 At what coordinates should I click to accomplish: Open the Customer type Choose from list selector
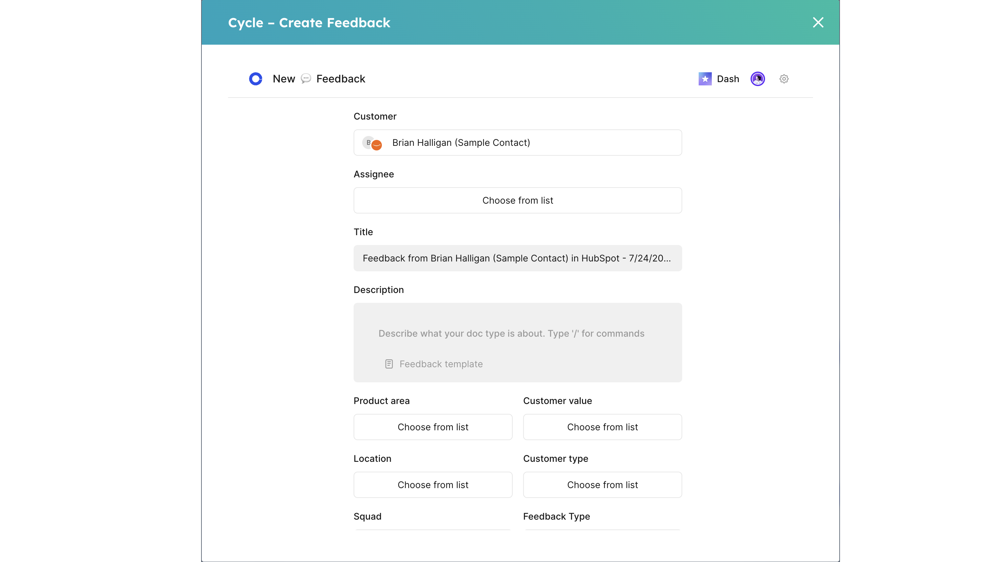click(602, 484)
